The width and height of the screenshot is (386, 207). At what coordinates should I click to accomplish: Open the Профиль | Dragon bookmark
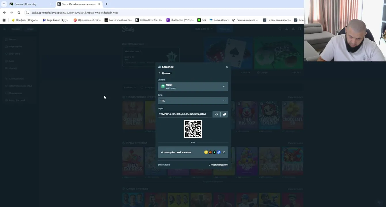click(25, 20)
